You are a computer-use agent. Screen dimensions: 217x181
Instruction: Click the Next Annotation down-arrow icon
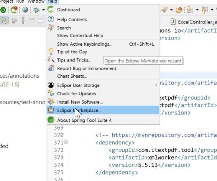190,10
